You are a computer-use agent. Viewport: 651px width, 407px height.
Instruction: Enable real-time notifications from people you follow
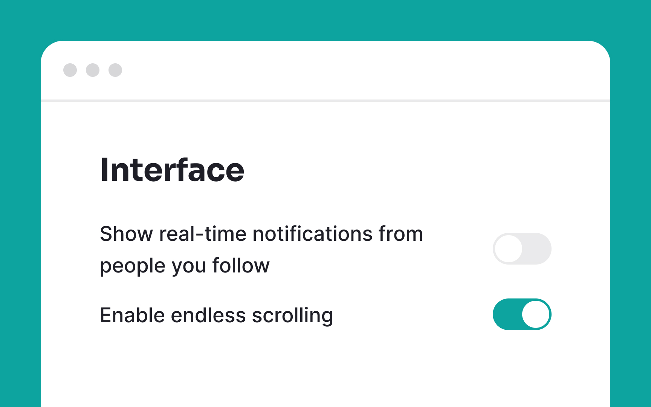click(x=522, y=249)
